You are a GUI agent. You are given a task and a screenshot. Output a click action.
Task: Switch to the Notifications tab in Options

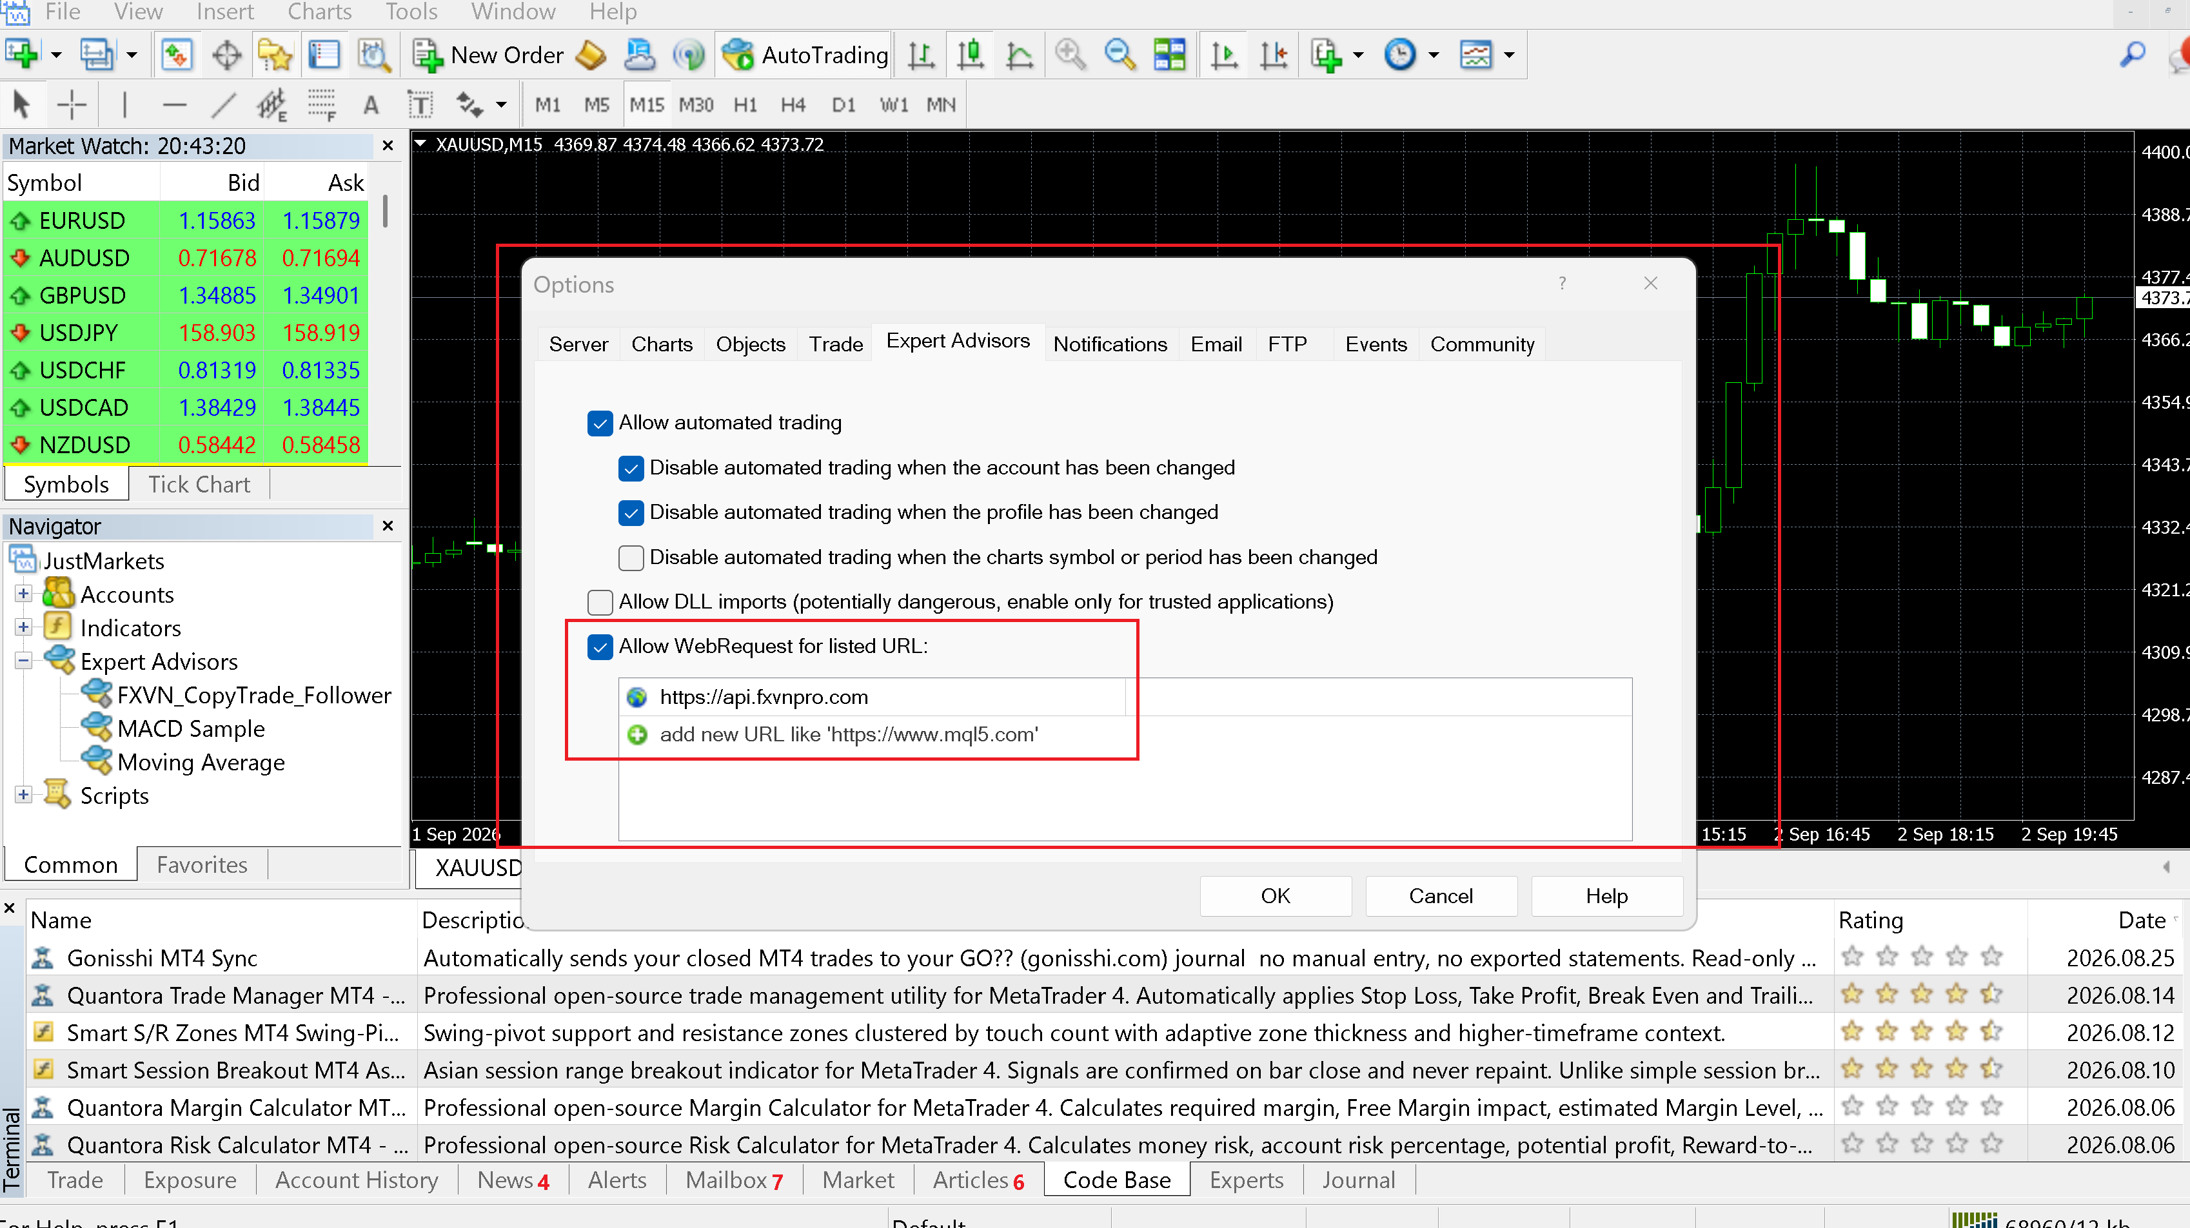(1109, 344)
